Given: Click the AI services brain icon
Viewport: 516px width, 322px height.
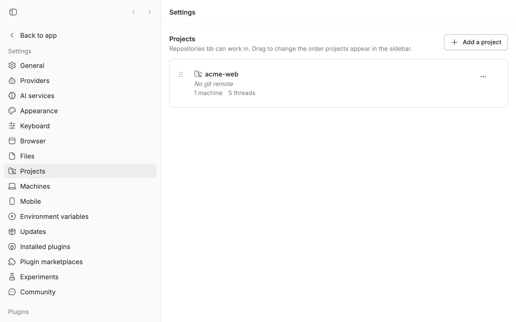Looking at the screenshot, I should [12, 96].
